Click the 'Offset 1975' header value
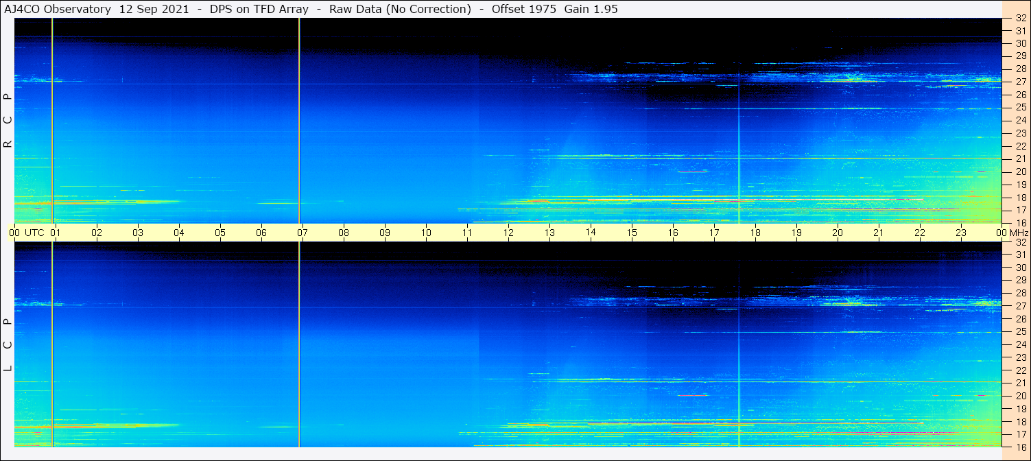This screenshot has height=461, width=1031. pos(523,9)
